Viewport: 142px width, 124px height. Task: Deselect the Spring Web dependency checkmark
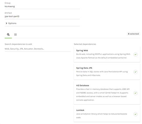pos(135,54)
